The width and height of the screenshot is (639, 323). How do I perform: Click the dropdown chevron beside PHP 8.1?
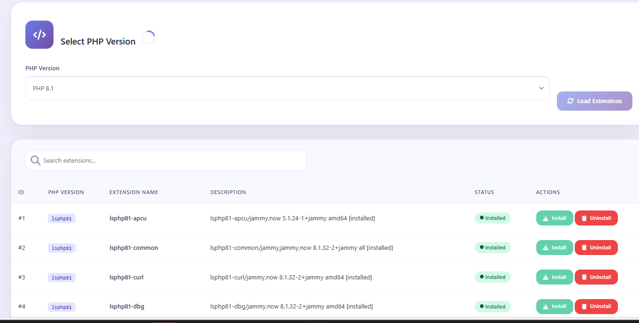click(541, 88)
